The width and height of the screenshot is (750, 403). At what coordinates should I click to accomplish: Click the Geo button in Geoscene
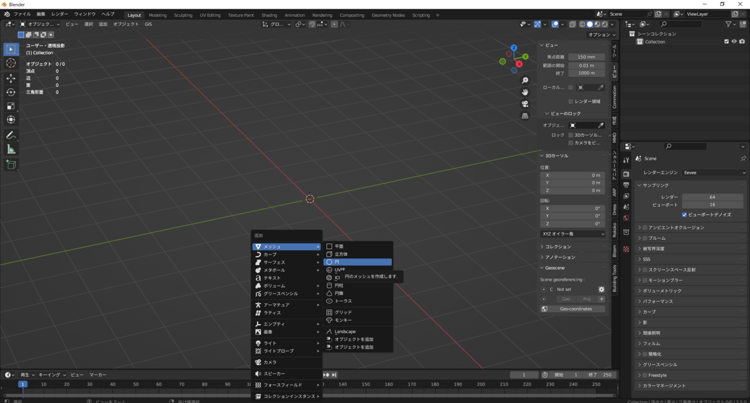(566, 299)
